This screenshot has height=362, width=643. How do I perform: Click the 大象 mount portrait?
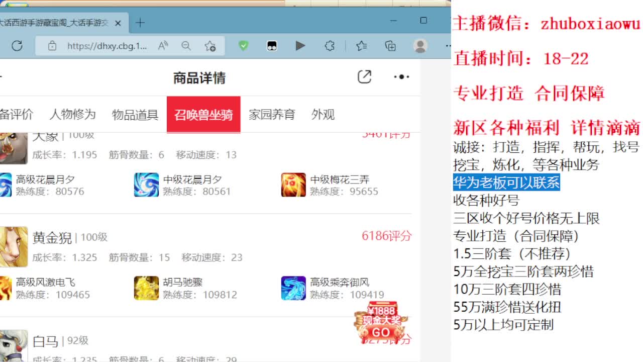tap(14, 148)
